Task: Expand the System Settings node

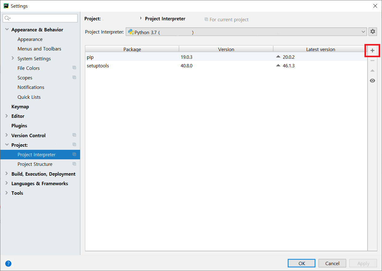Action: 13,58
